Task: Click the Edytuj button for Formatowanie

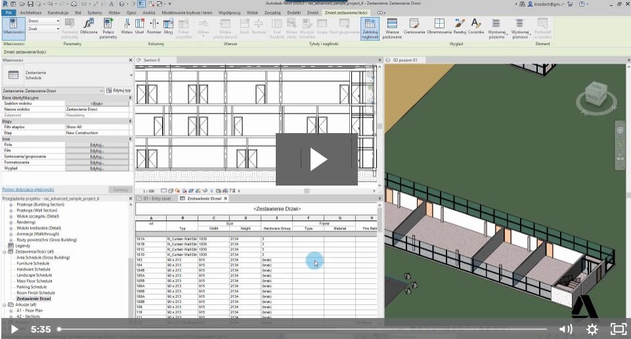Action: pos(97,163)
